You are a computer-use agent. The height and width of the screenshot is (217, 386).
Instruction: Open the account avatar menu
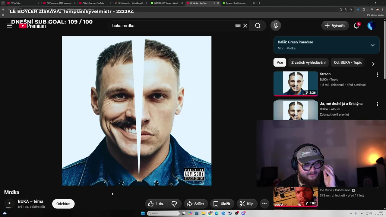(x=371, y=26)
